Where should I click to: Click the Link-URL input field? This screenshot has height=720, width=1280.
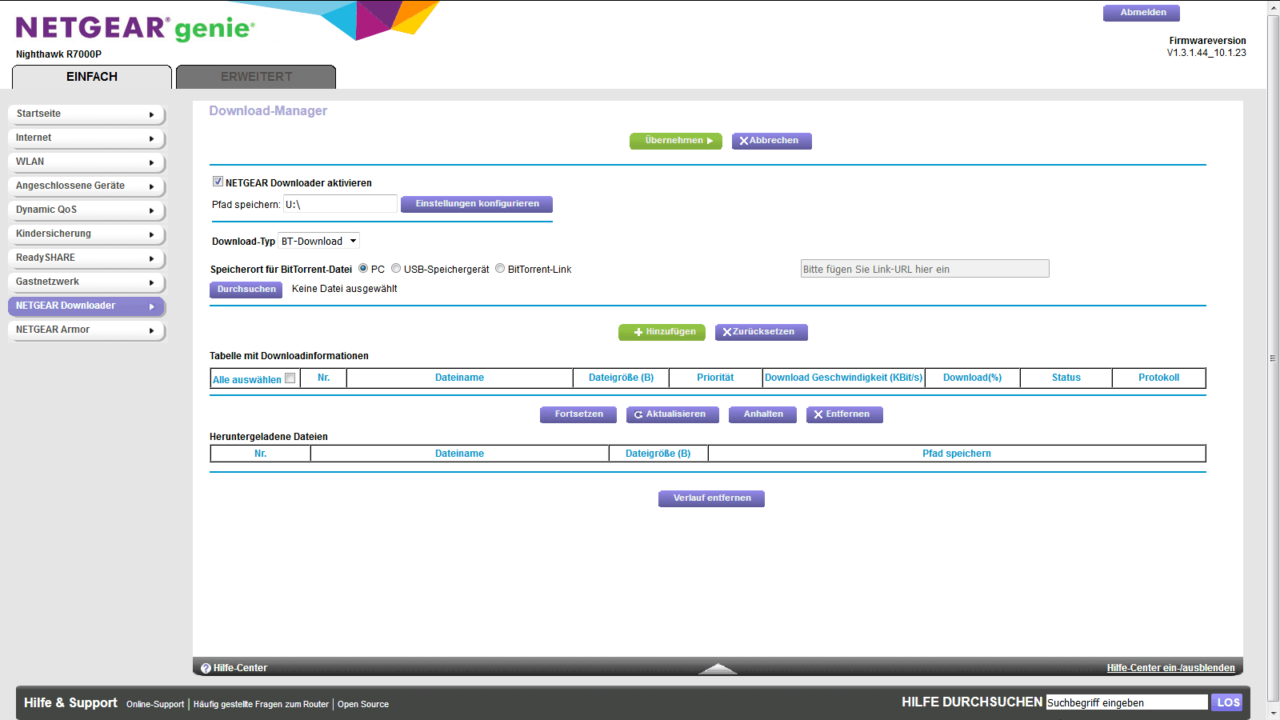[x=925, y=269]
